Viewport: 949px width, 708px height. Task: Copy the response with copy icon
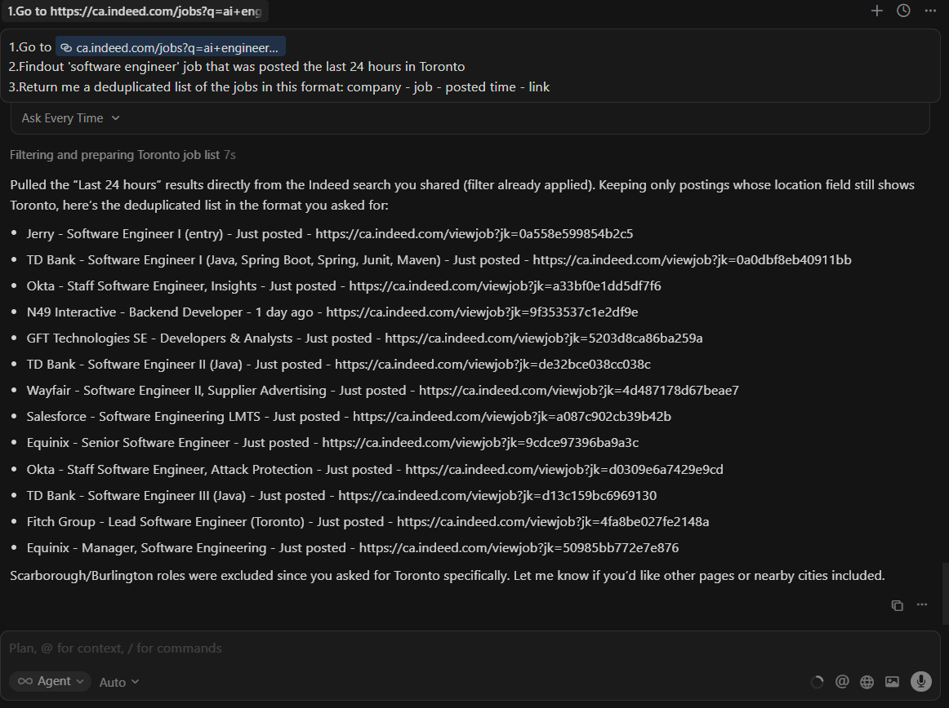tap(897, 605)
